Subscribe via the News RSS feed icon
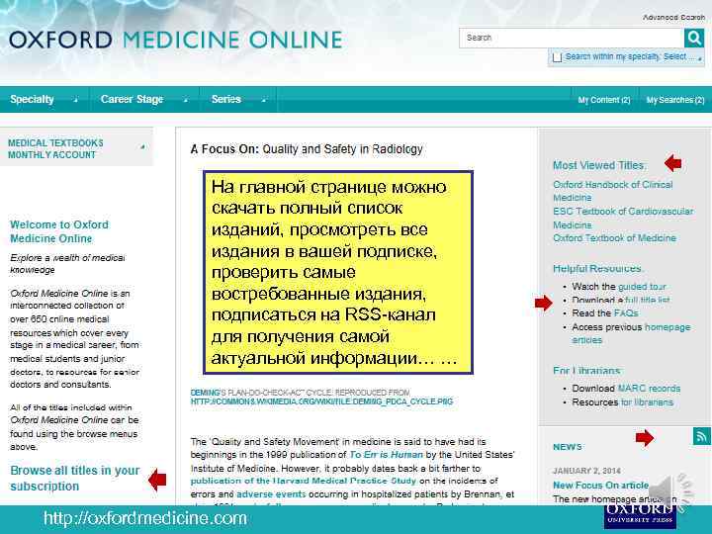 click(x=702, y=436)
